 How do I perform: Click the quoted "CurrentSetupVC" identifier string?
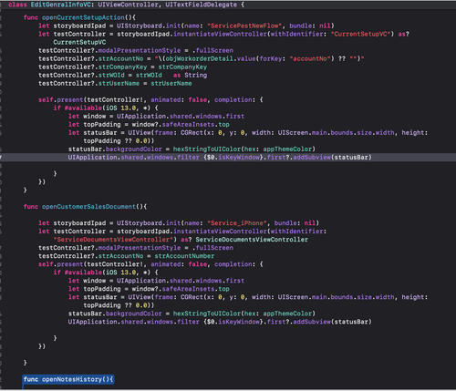point(360,34)
